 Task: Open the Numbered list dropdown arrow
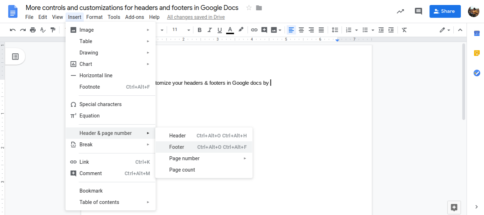[356, 30]
